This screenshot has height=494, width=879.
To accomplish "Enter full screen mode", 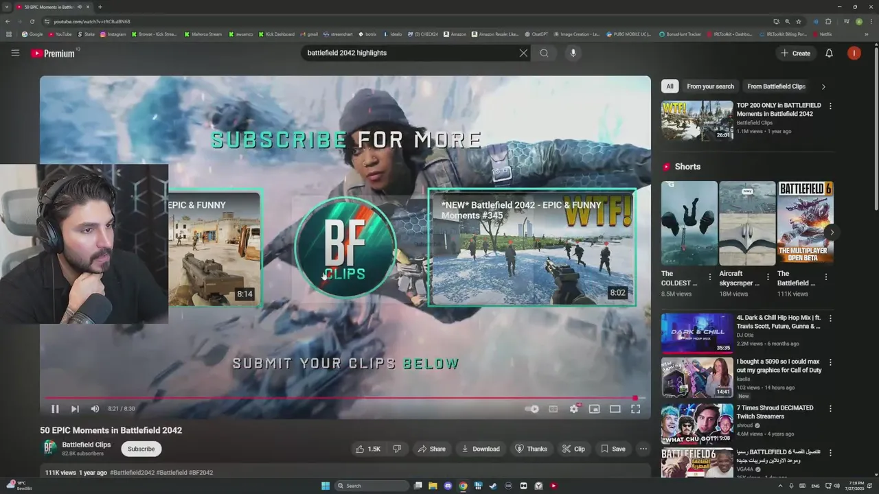I will (x=636, y=409).
